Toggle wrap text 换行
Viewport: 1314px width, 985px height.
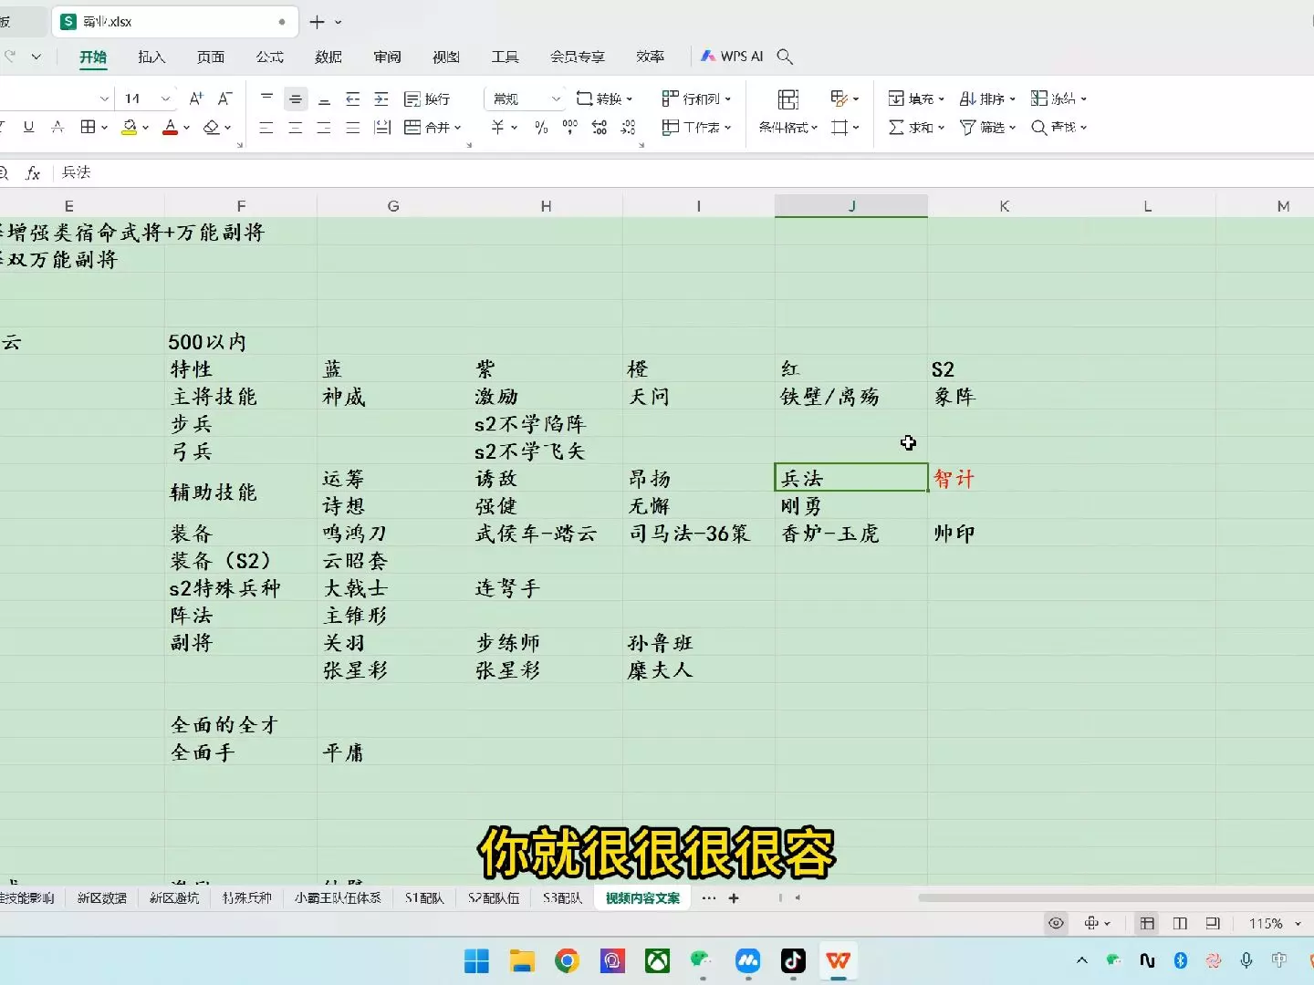click(427, 98)
